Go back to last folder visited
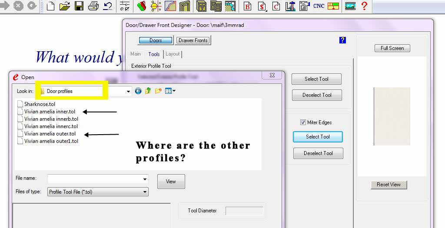 point(138,91)
